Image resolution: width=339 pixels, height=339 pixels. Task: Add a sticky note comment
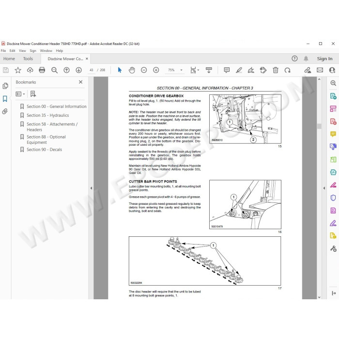tap(227, 70)
